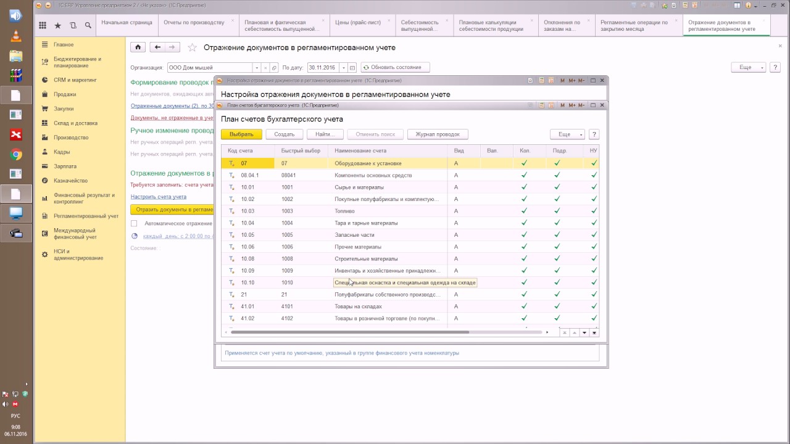Open the History icon in main toolbar
The image size is (790, 444).
(73, 25)
